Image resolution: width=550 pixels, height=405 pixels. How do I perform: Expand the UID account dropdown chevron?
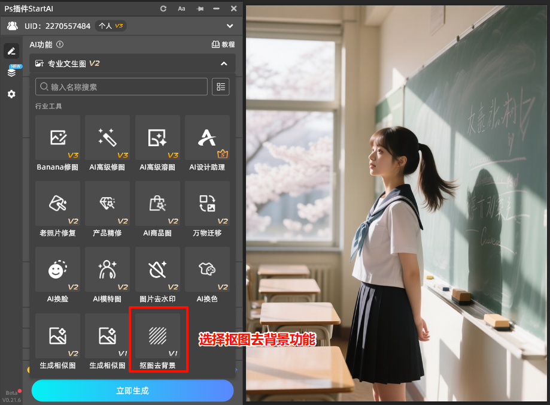230,26
